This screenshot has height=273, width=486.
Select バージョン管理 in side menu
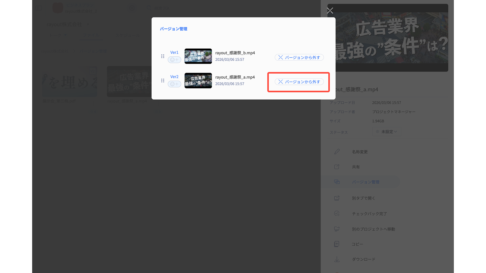point(365,182)
